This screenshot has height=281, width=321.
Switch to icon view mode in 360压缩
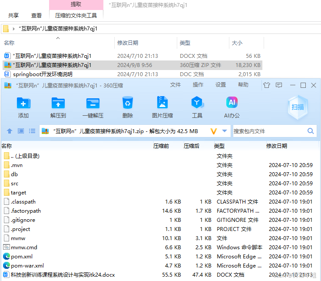coord(21,131)
